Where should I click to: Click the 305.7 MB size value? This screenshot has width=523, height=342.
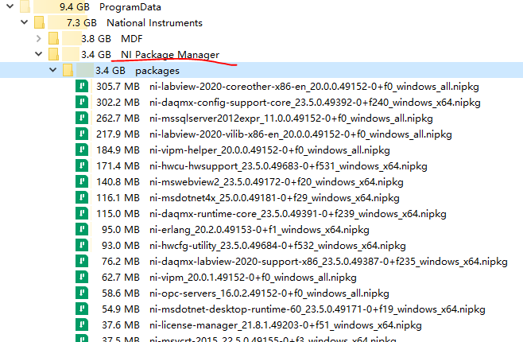pyautogui.click(x=118, y=87)
